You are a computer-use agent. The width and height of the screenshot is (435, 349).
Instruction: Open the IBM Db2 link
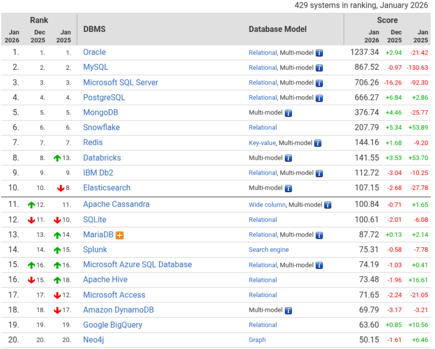click(x=98, y=173)
